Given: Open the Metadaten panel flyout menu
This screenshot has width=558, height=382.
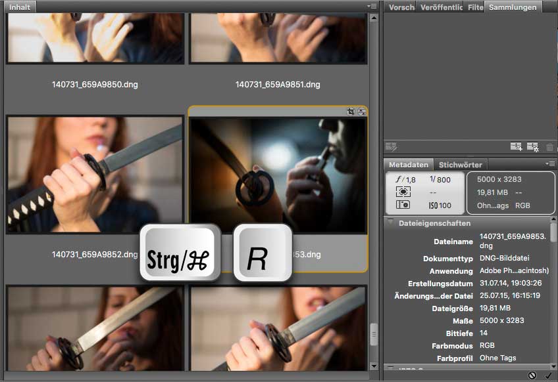Looking at the screenshot, I should (549, 164).
